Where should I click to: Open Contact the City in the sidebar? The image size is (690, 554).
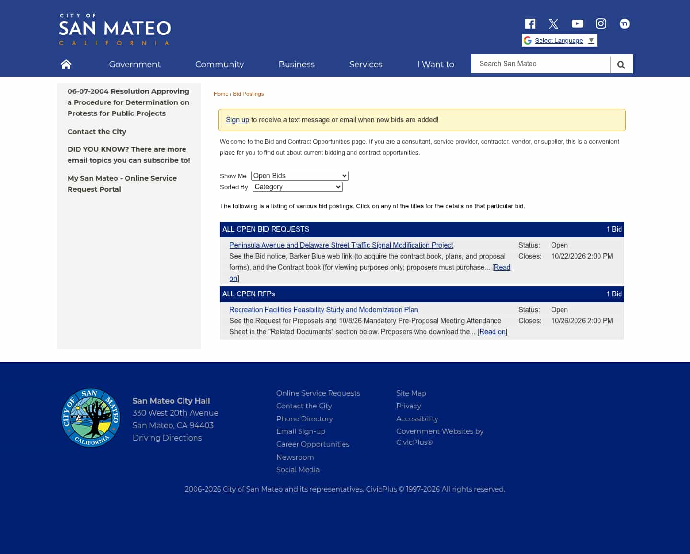97,132
